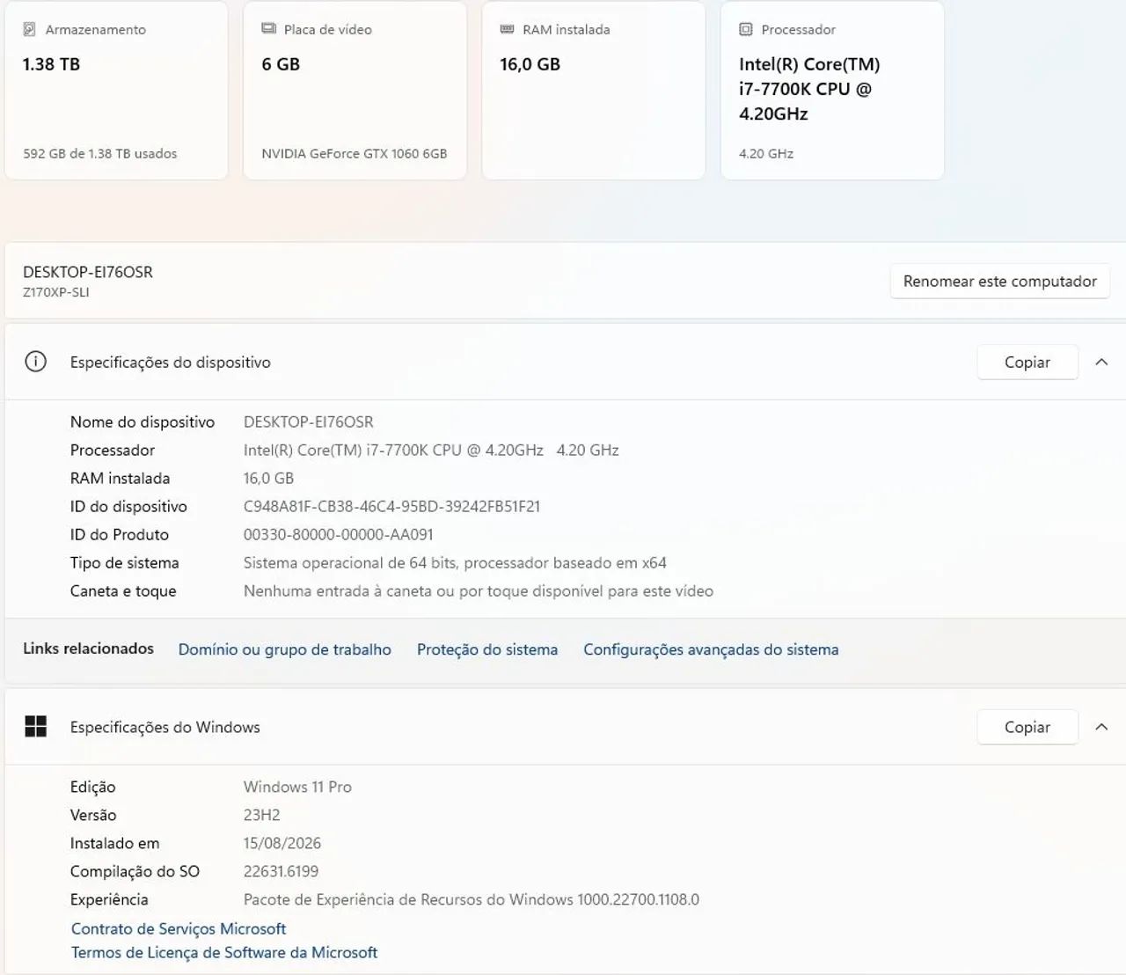The width and height of the screenshot is (1126, 975).
Task: Click the info icon beside Especificações do dispositivo
Action: [x=35, y=362]
